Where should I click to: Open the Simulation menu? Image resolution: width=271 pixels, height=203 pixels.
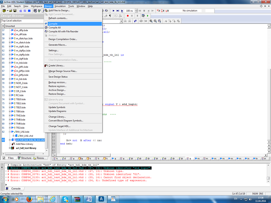pyautogui.click(x=60, y=7)
